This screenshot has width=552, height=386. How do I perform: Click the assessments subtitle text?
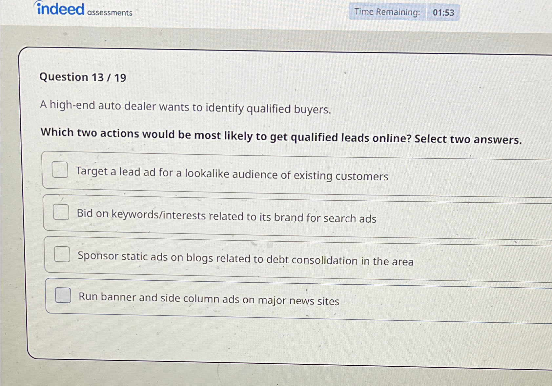point(109,13)
